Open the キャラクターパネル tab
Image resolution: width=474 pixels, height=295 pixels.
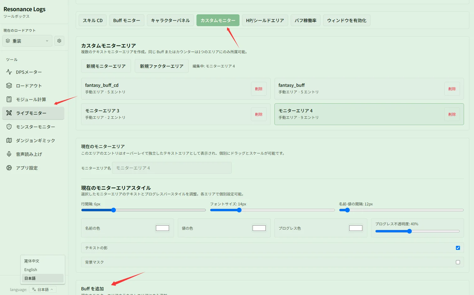click(170, 20)
